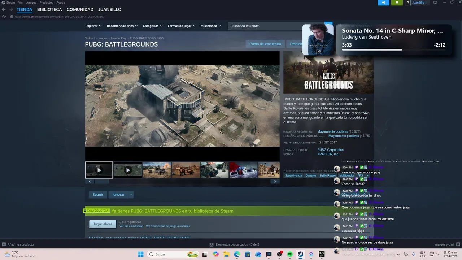The width and height of the screenshot is (462, 260).
Task: Open the Steam announcements megaphone icon
Action: (x=384, y=3)
